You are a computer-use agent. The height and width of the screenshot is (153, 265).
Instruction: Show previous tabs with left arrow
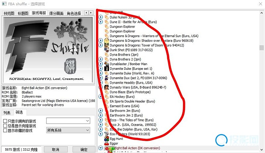pos(86,13)
